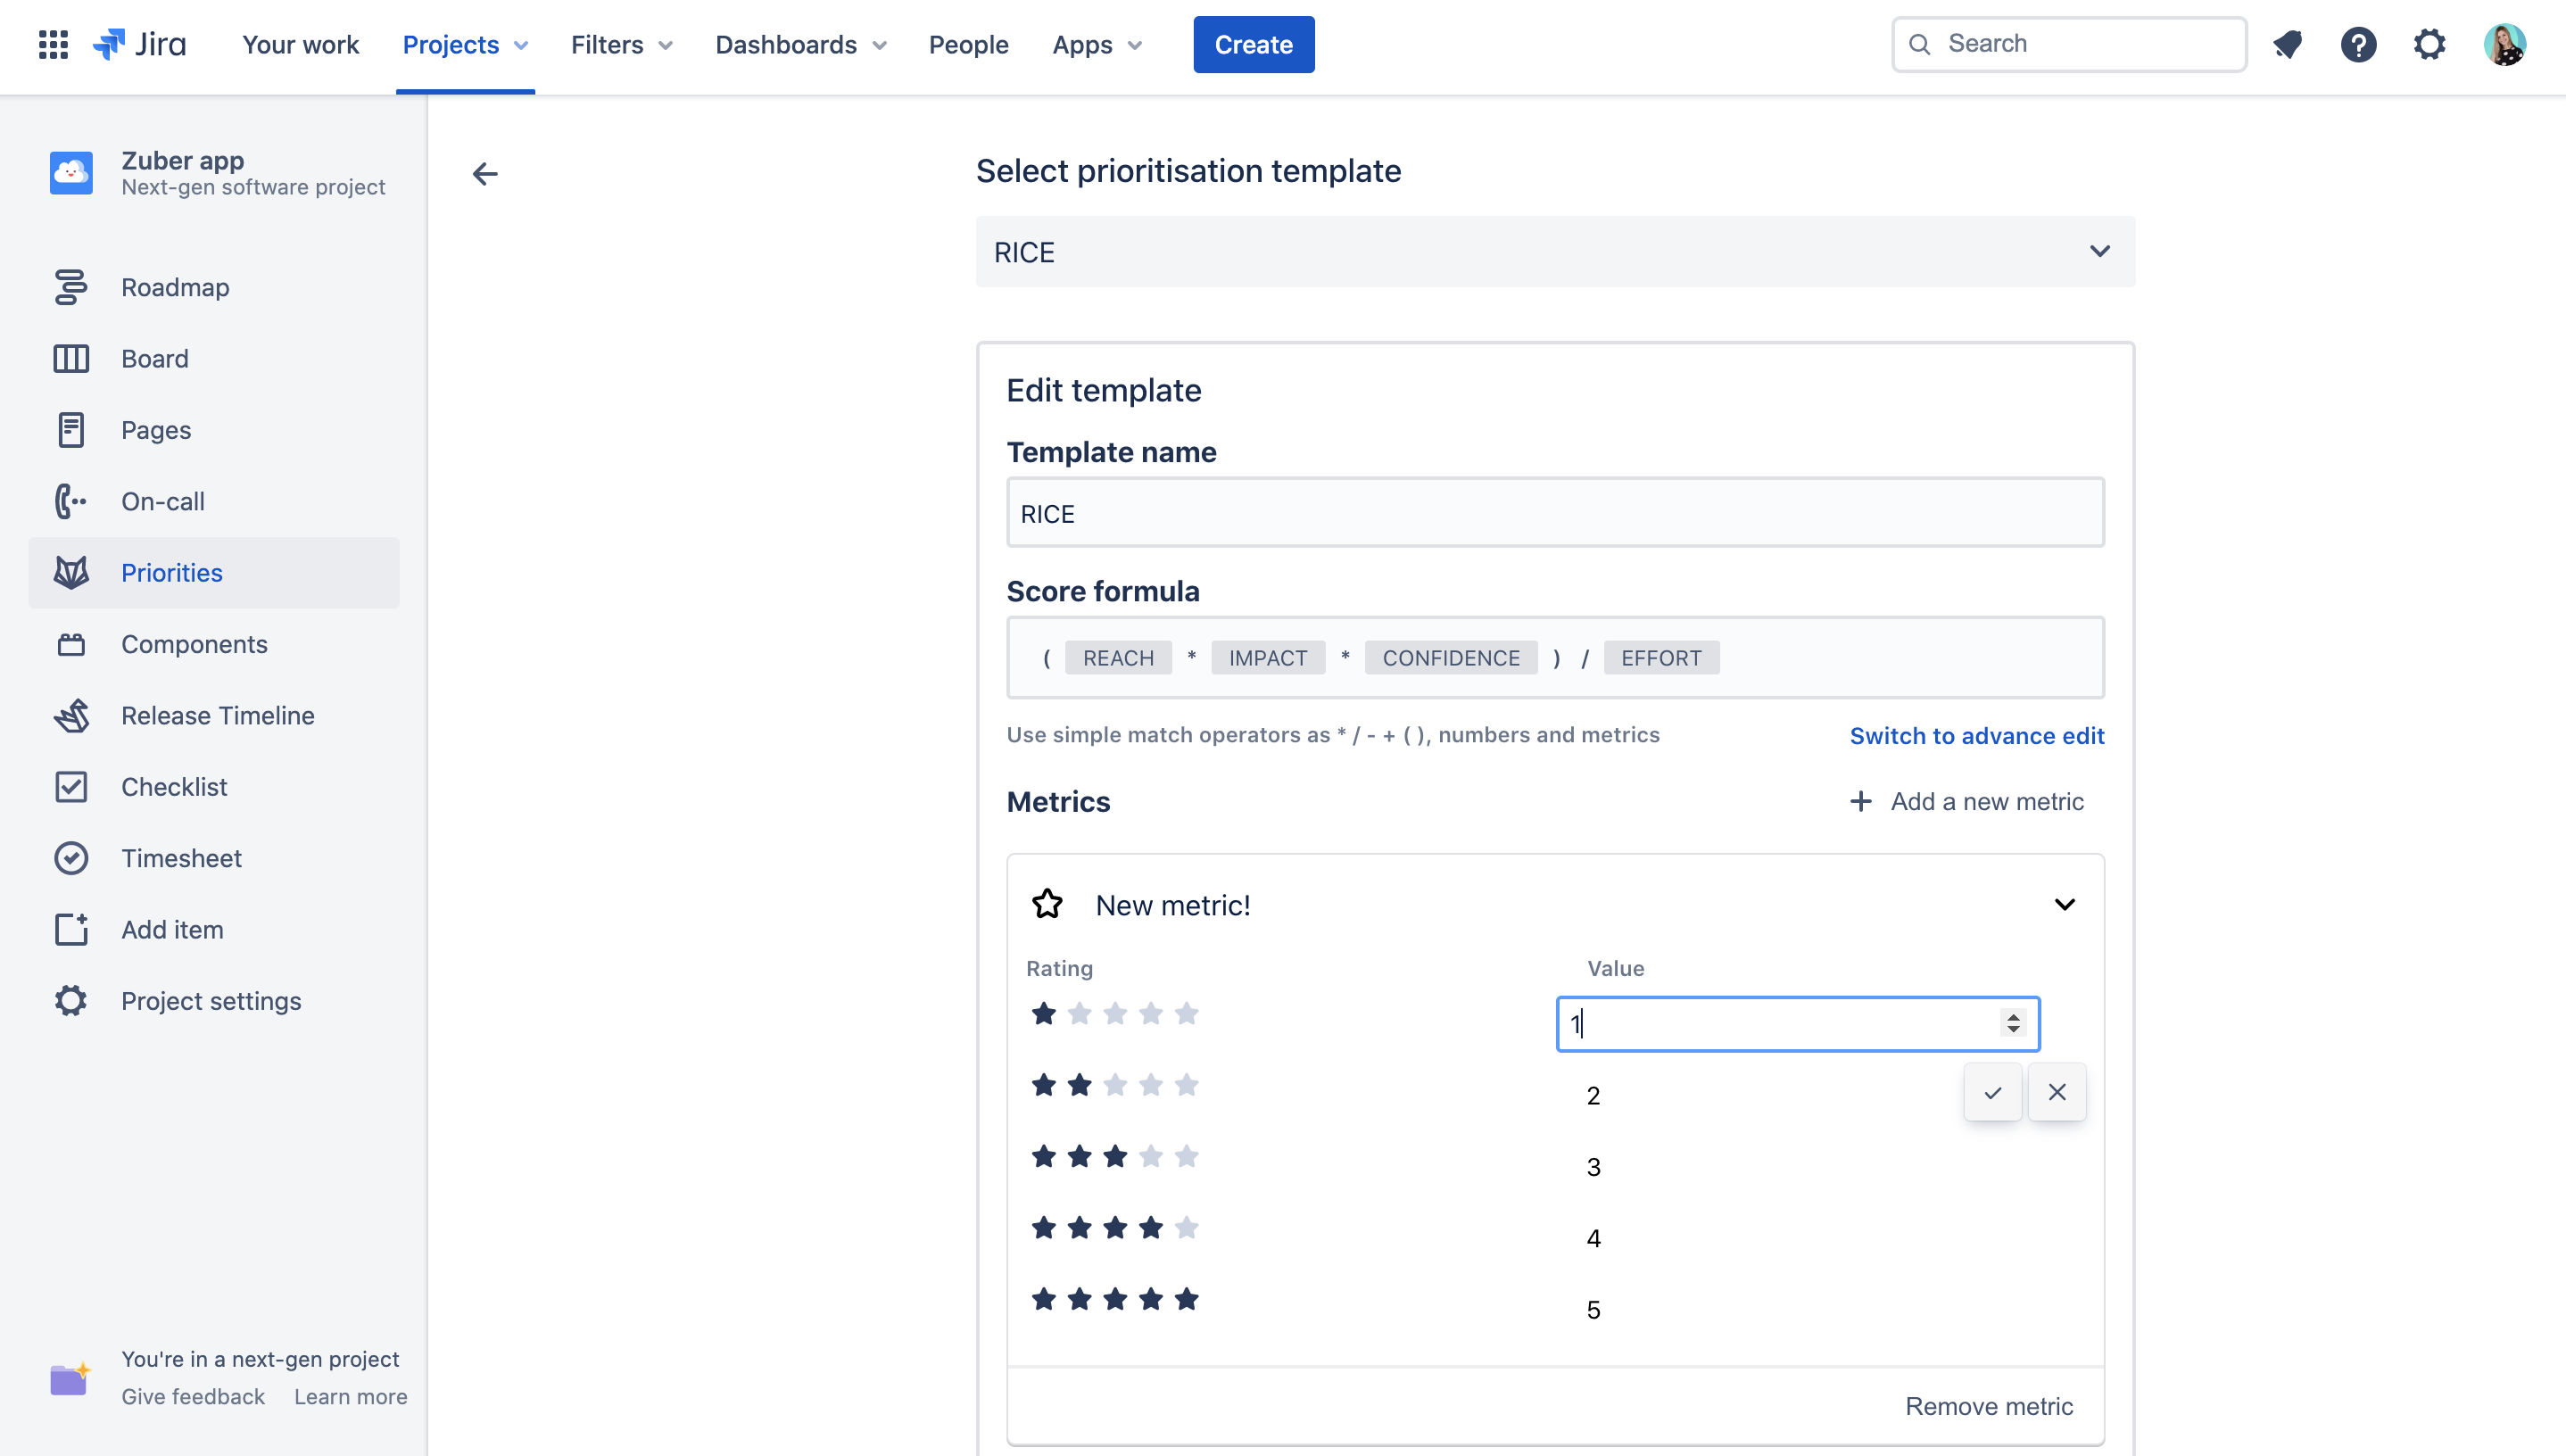Expand the Projects menu
Image resolution: width=2566 pixels, height=1456 pixels.
point(465,44)
